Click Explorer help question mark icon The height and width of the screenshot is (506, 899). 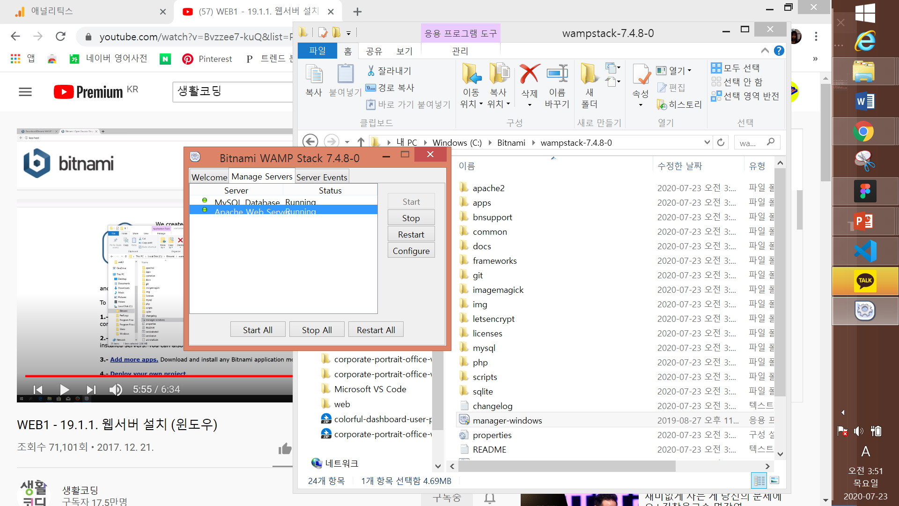[x=779, y=51]
